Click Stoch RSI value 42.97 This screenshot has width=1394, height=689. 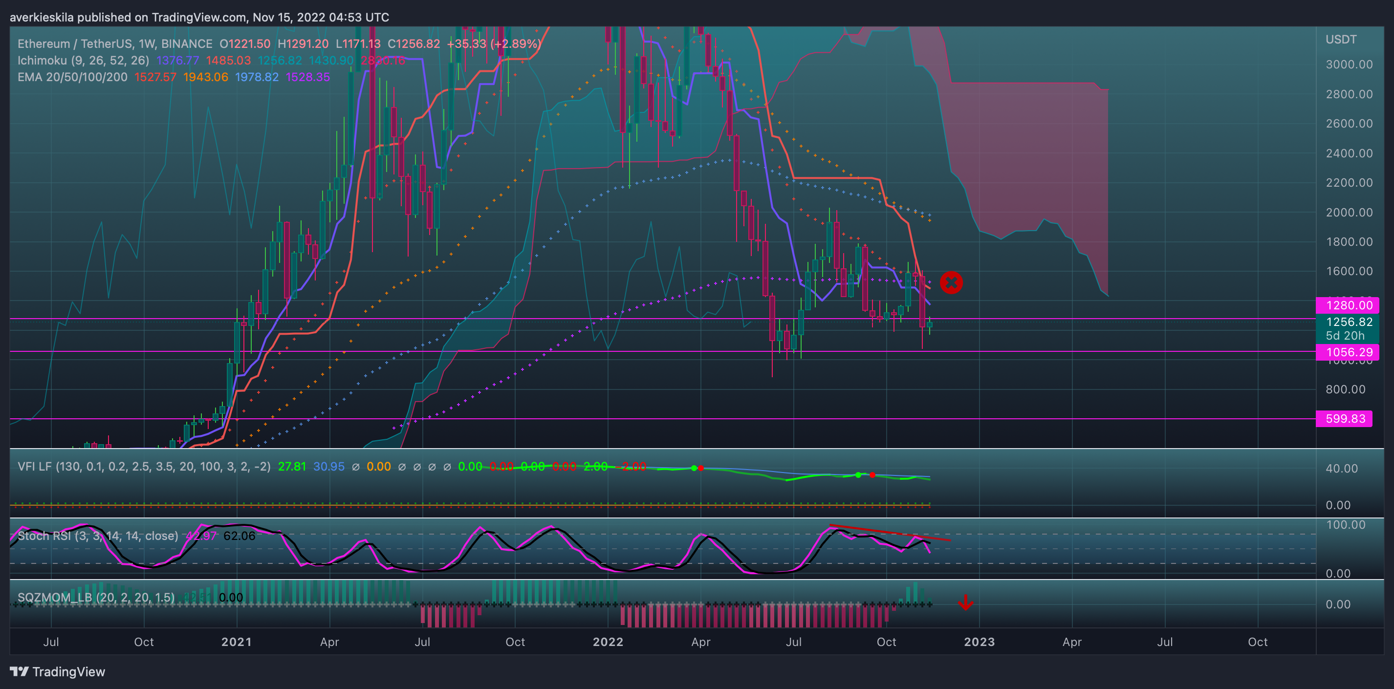click(x=201, y=536)
